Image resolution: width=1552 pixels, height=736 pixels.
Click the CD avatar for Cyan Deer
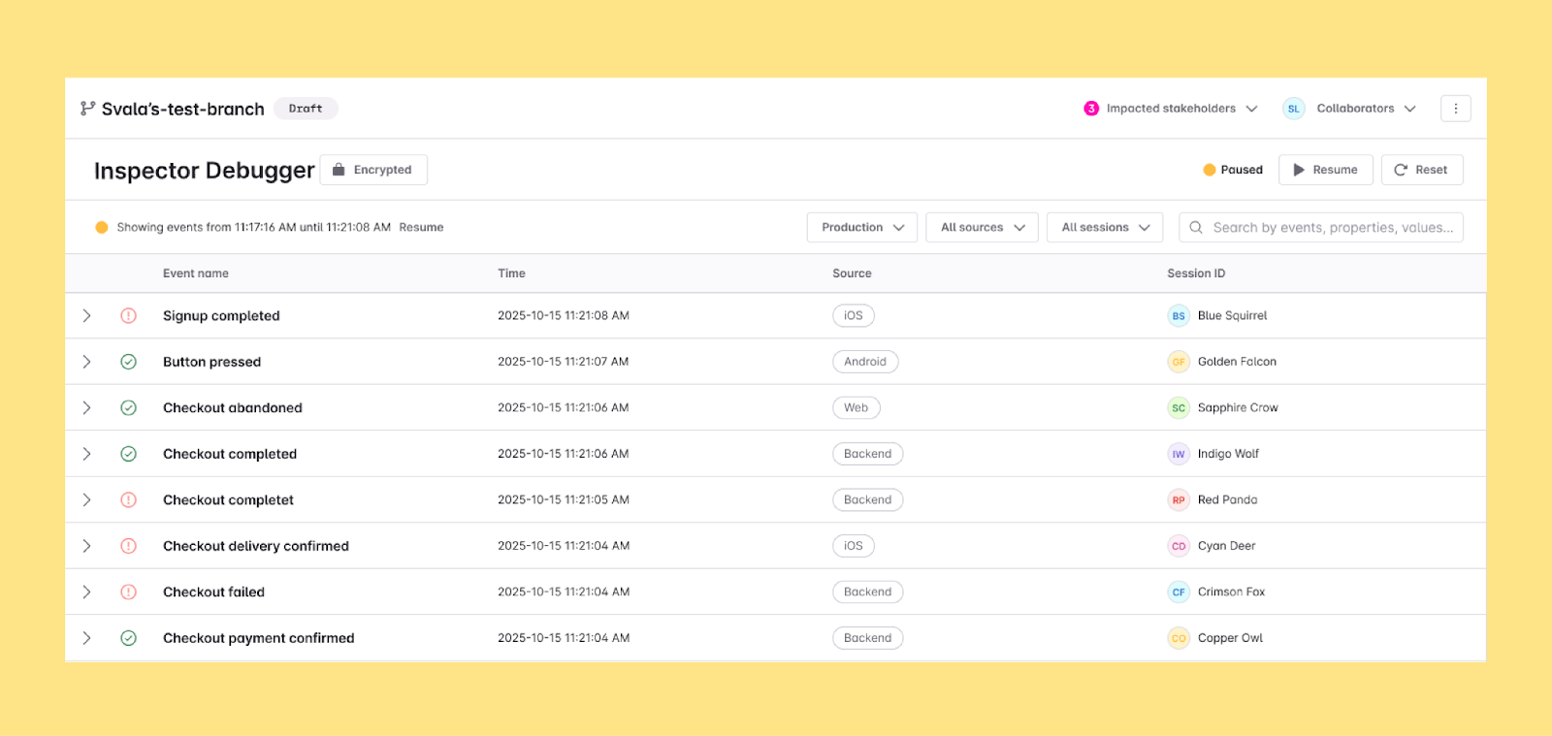[1179, 546]
